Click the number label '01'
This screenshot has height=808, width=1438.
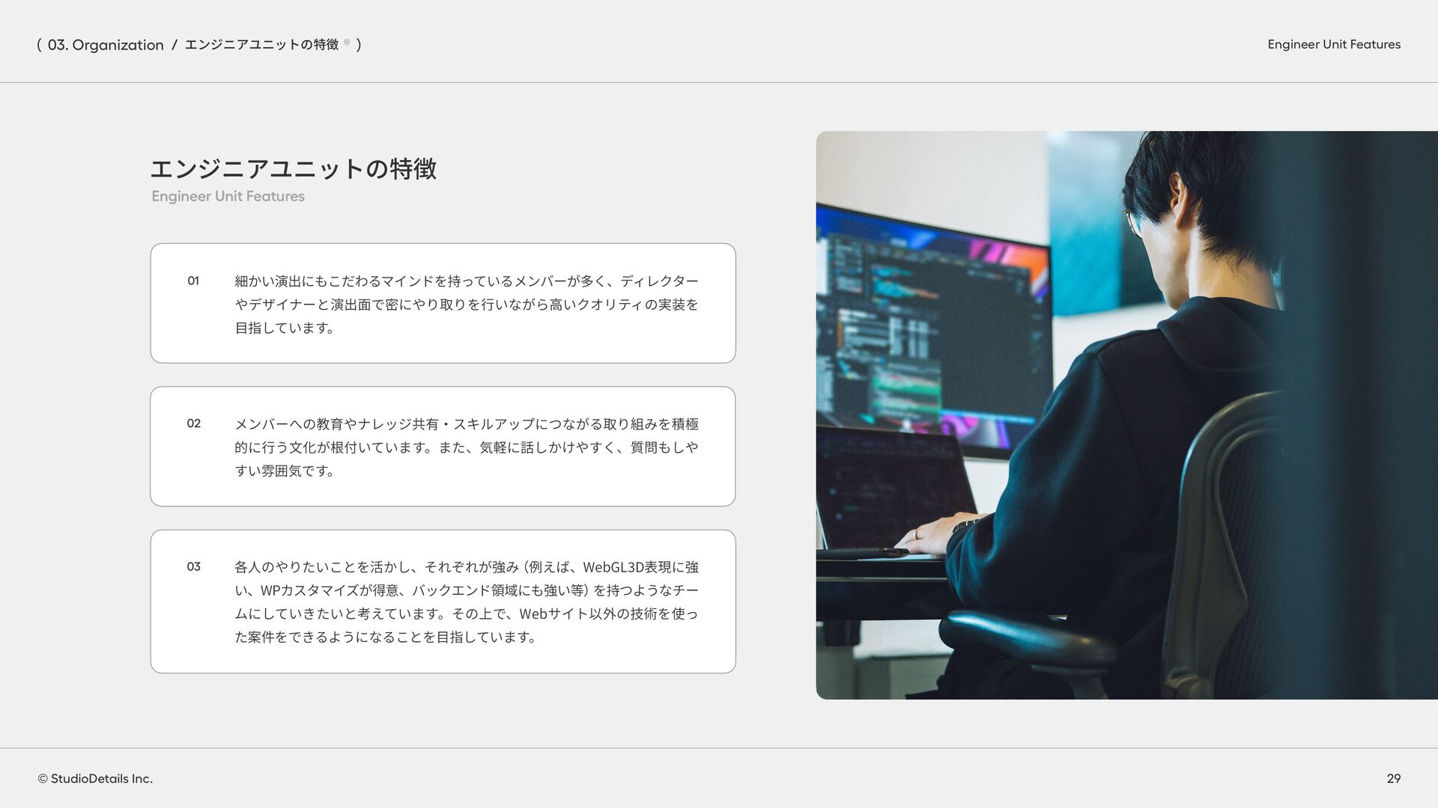pyautogui.click(x=193, y=281)
